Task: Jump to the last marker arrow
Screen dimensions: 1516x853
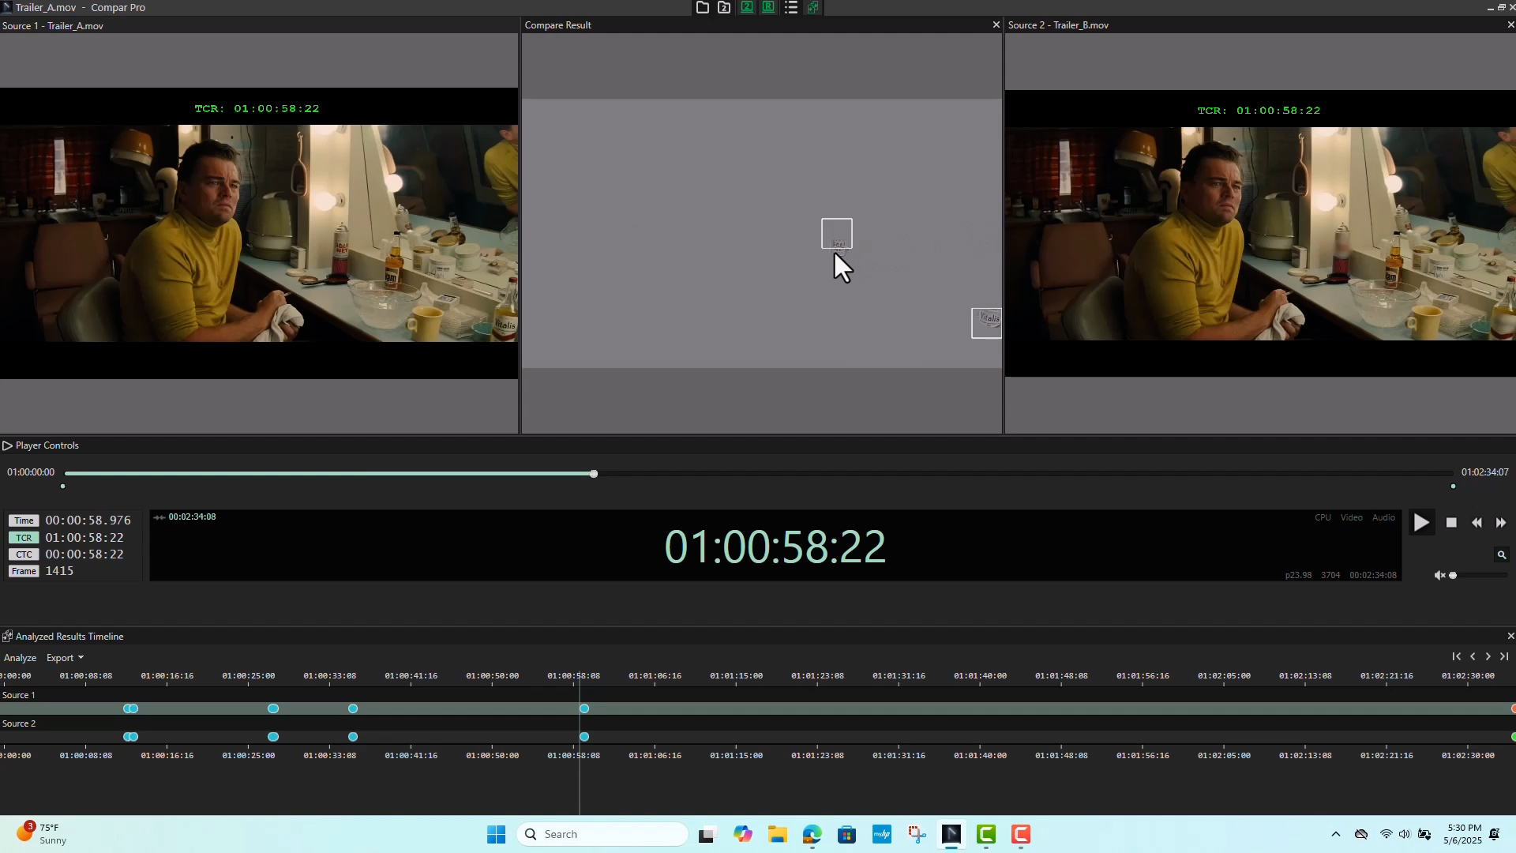Action: point(1504,657)
